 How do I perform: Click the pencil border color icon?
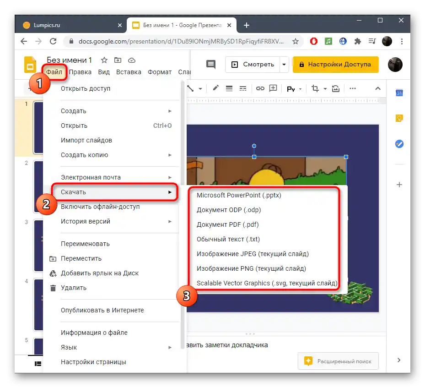coord(215,88)
